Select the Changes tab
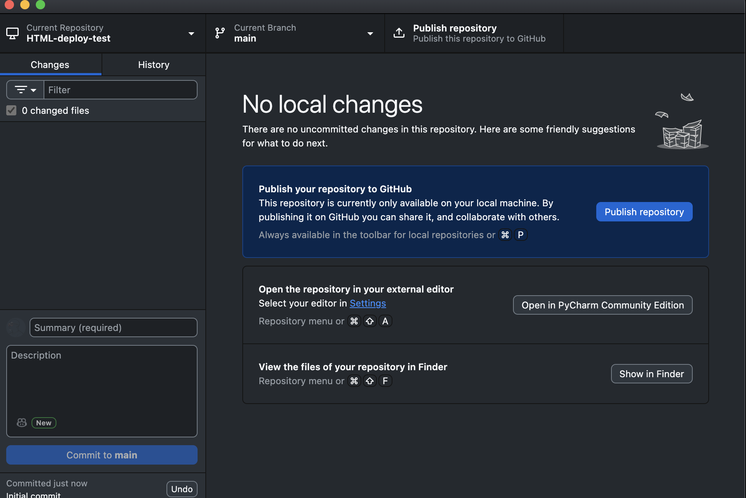 pos(50,65)
